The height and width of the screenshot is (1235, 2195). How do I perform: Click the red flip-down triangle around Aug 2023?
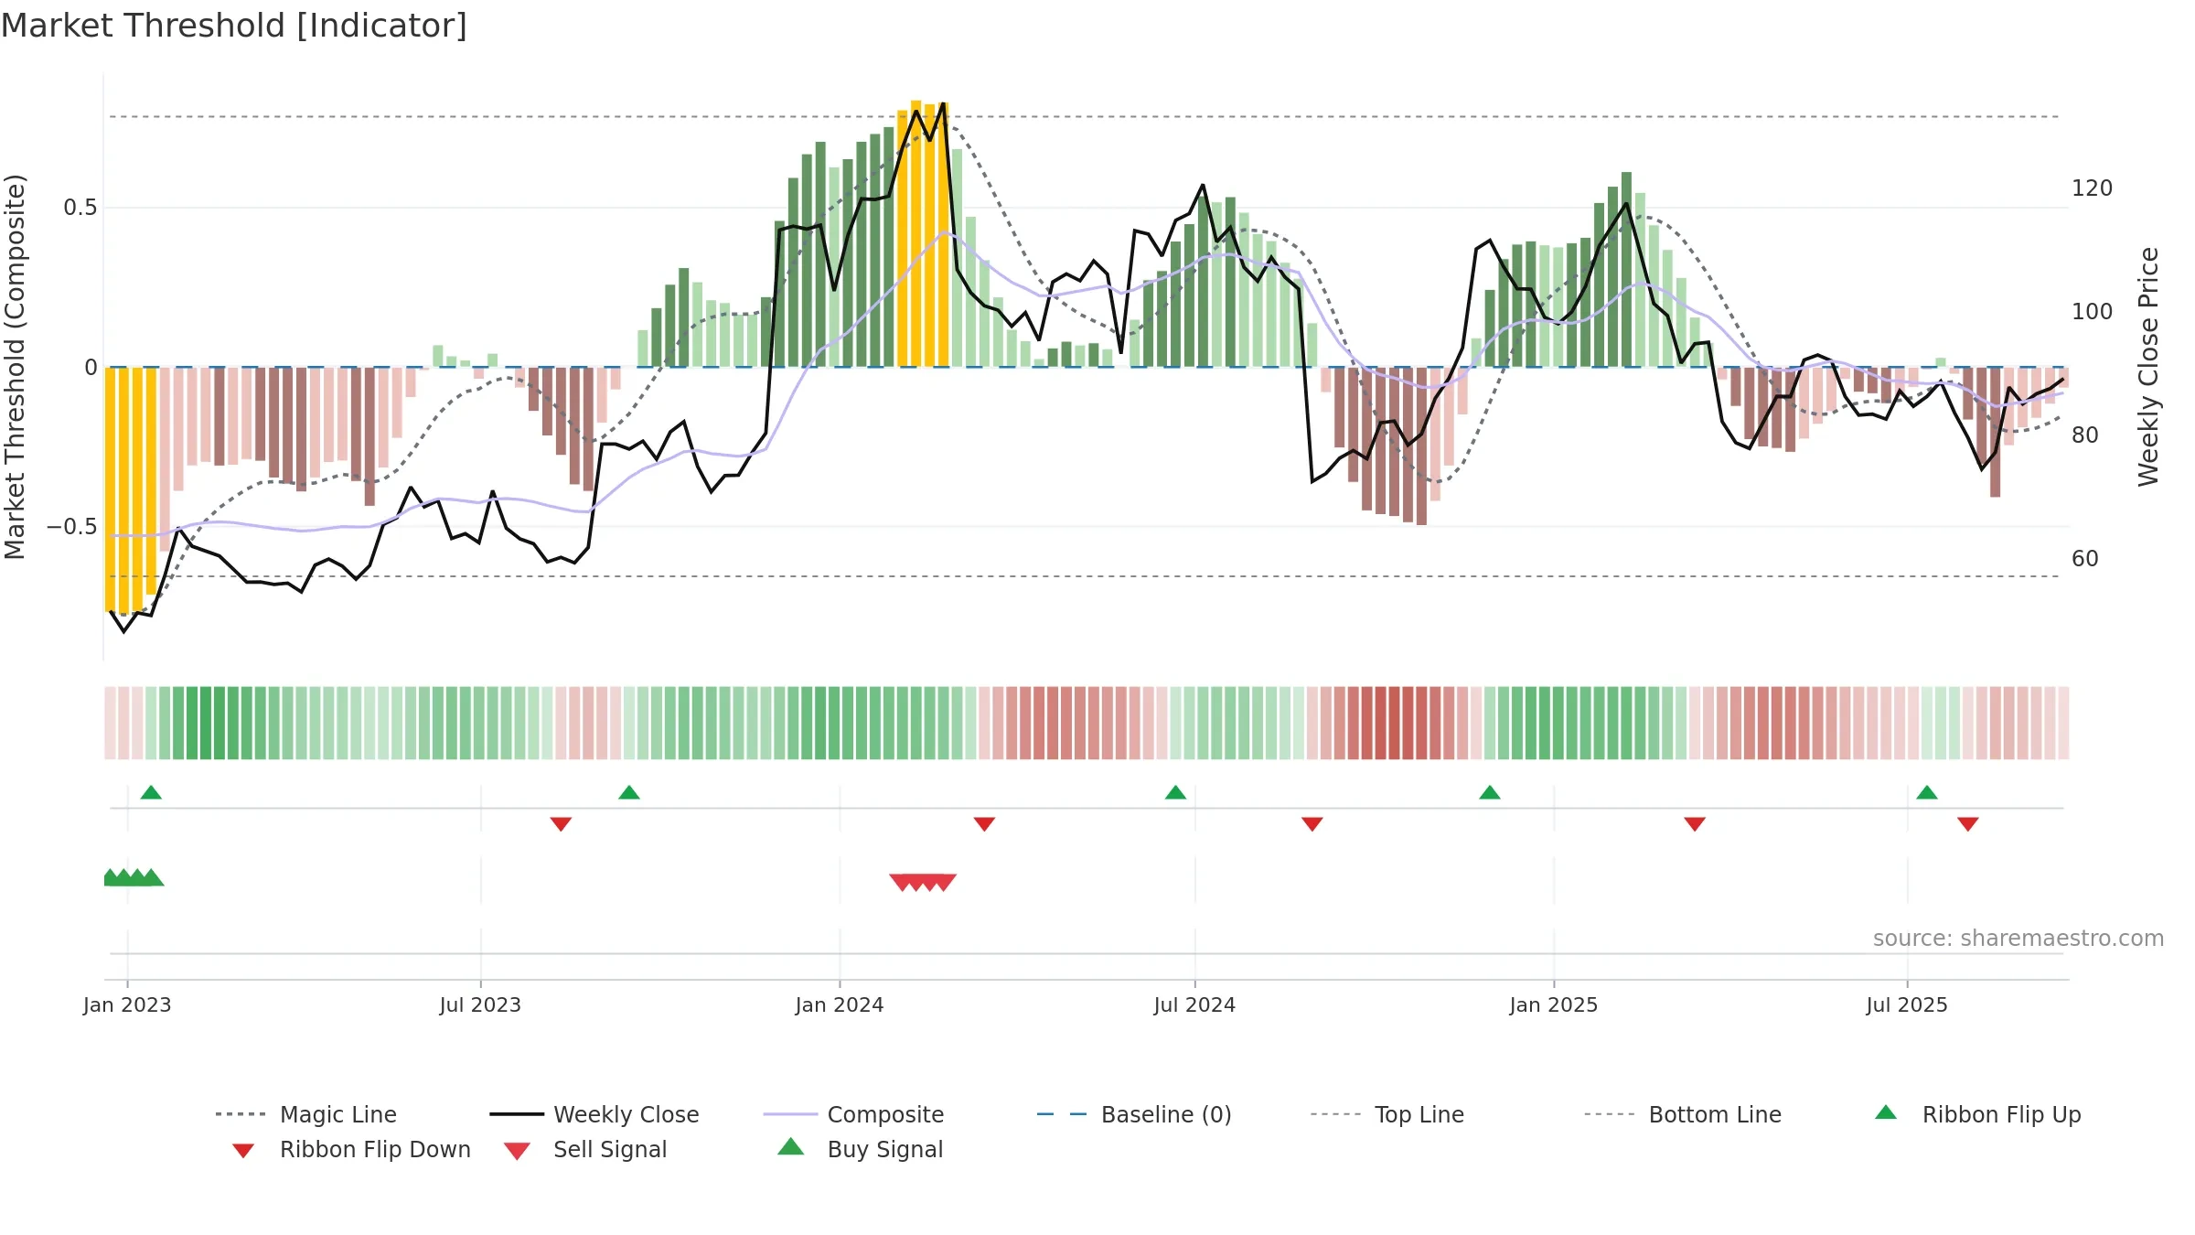tap(561, 824)
